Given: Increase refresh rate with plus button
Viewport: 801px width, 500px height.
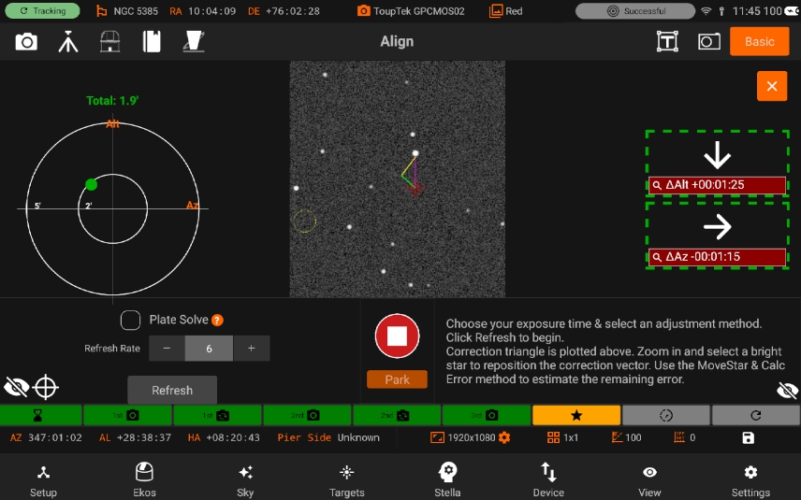Looking at the screenshot, I should pyautogui.click(x=252, y=349).
